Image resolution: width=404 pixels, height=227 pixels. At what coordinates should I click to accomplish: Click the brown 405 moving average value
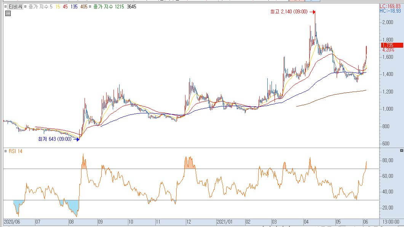84,7
